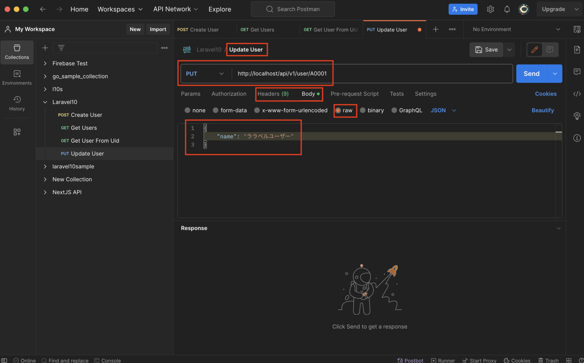Select the raw body format radio button
This screenshot has width=584, height=363.
339,110
